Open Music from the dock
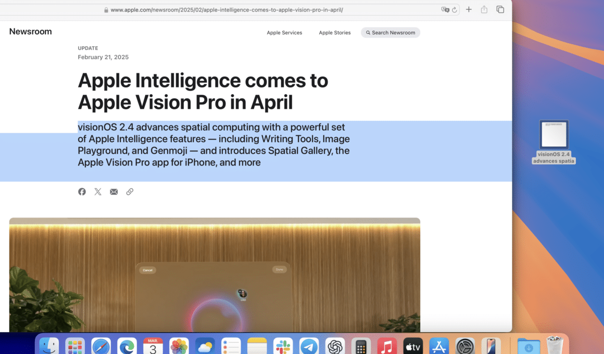Image resolution: width=604 pixels, height=354 pixels. tap(387, 346)
